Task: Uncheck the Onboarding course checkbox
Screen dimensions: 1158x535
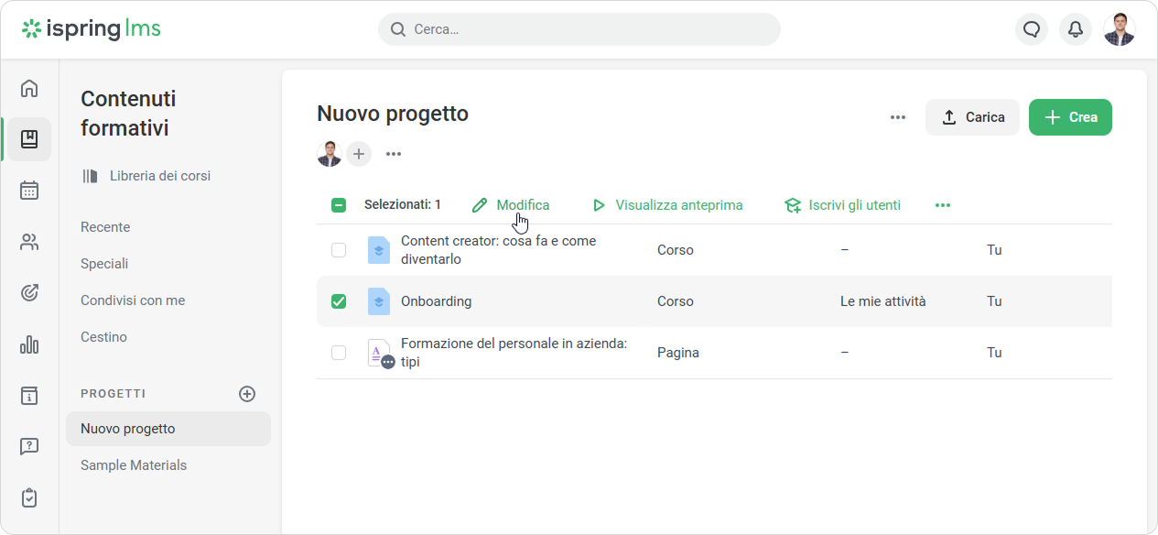Action: coord(339,301)
